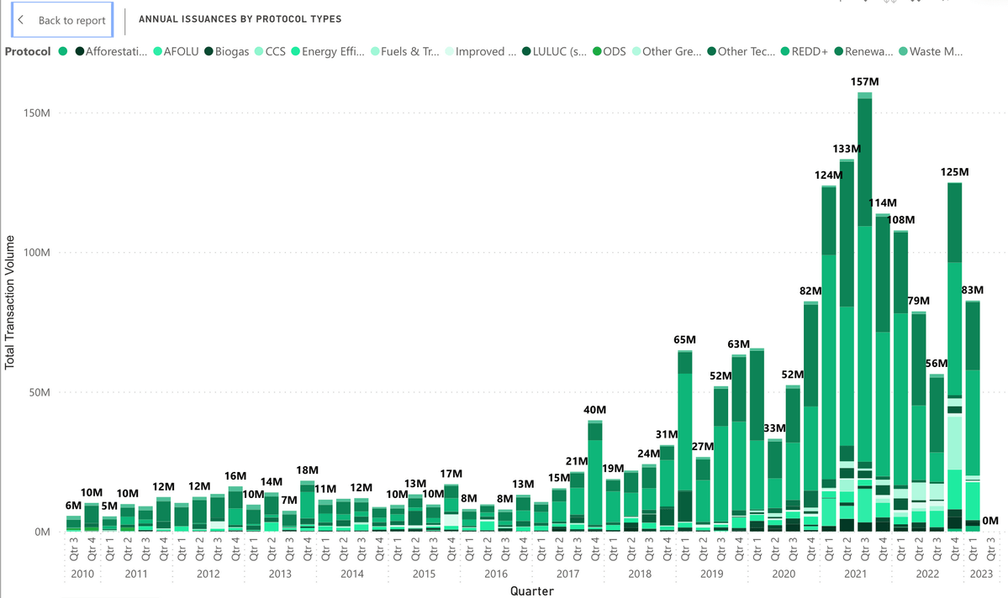This screenshot has width=1008, height=598.
Task: Select the Afforestation legend entry
Action: (116, 51)
